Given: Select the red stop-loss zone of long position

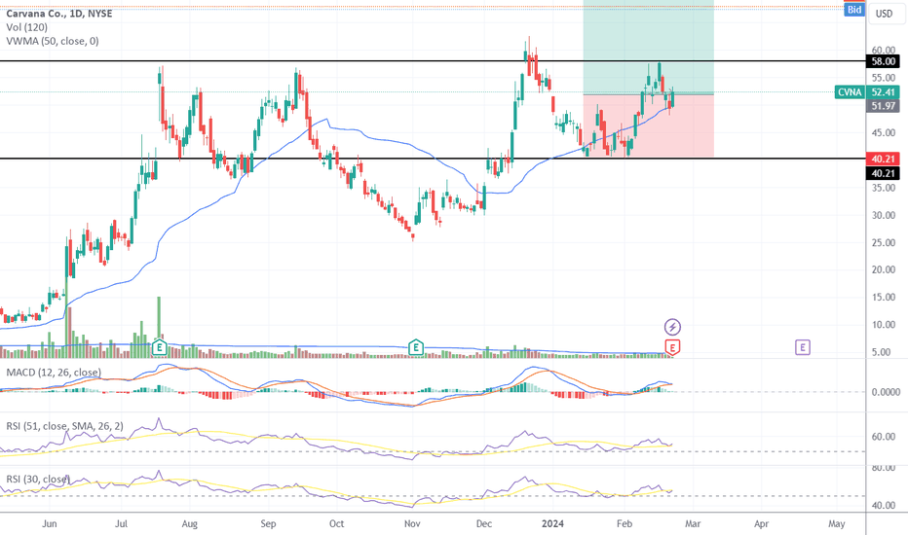Looking at the screenshot, I should point(649,125).
